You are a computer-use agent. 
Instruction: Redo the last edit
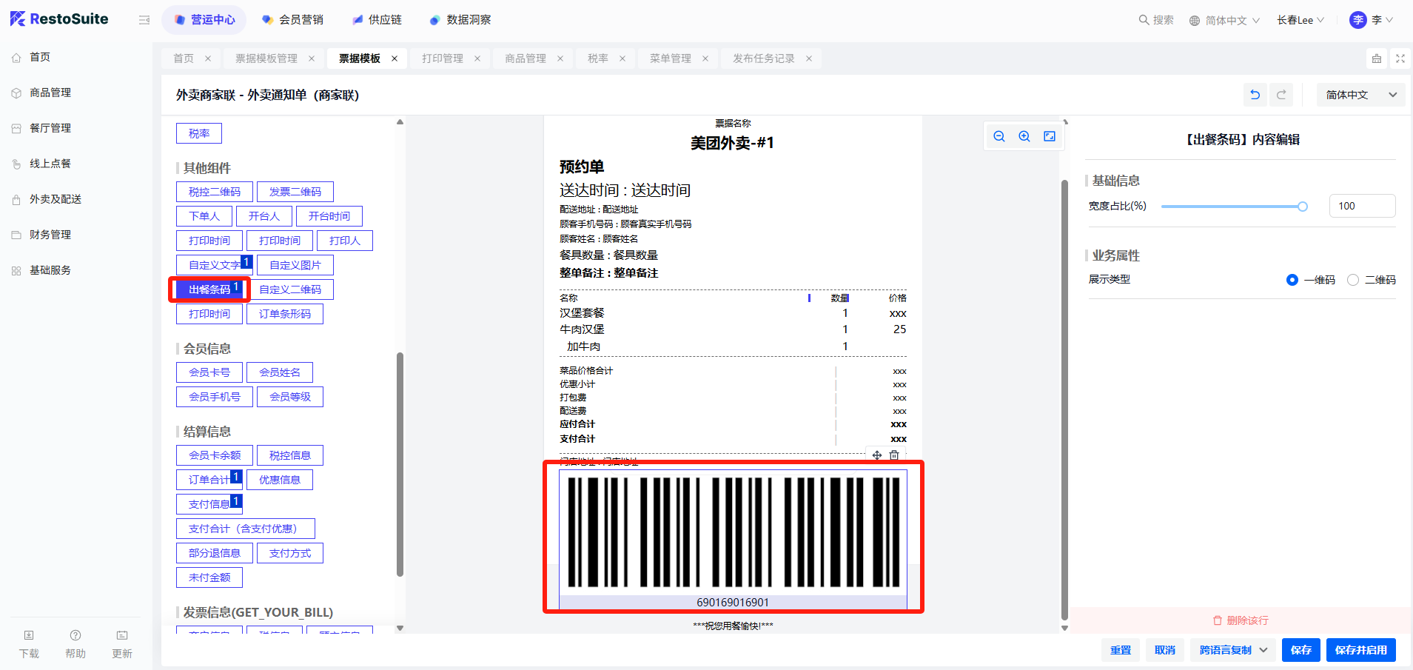coord(1281,95)
